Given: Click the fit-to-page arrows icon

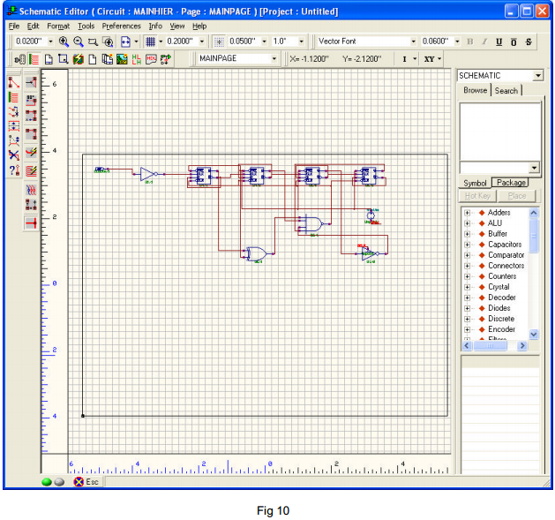Looking at the screenshot, I should [x=125, y=41].
